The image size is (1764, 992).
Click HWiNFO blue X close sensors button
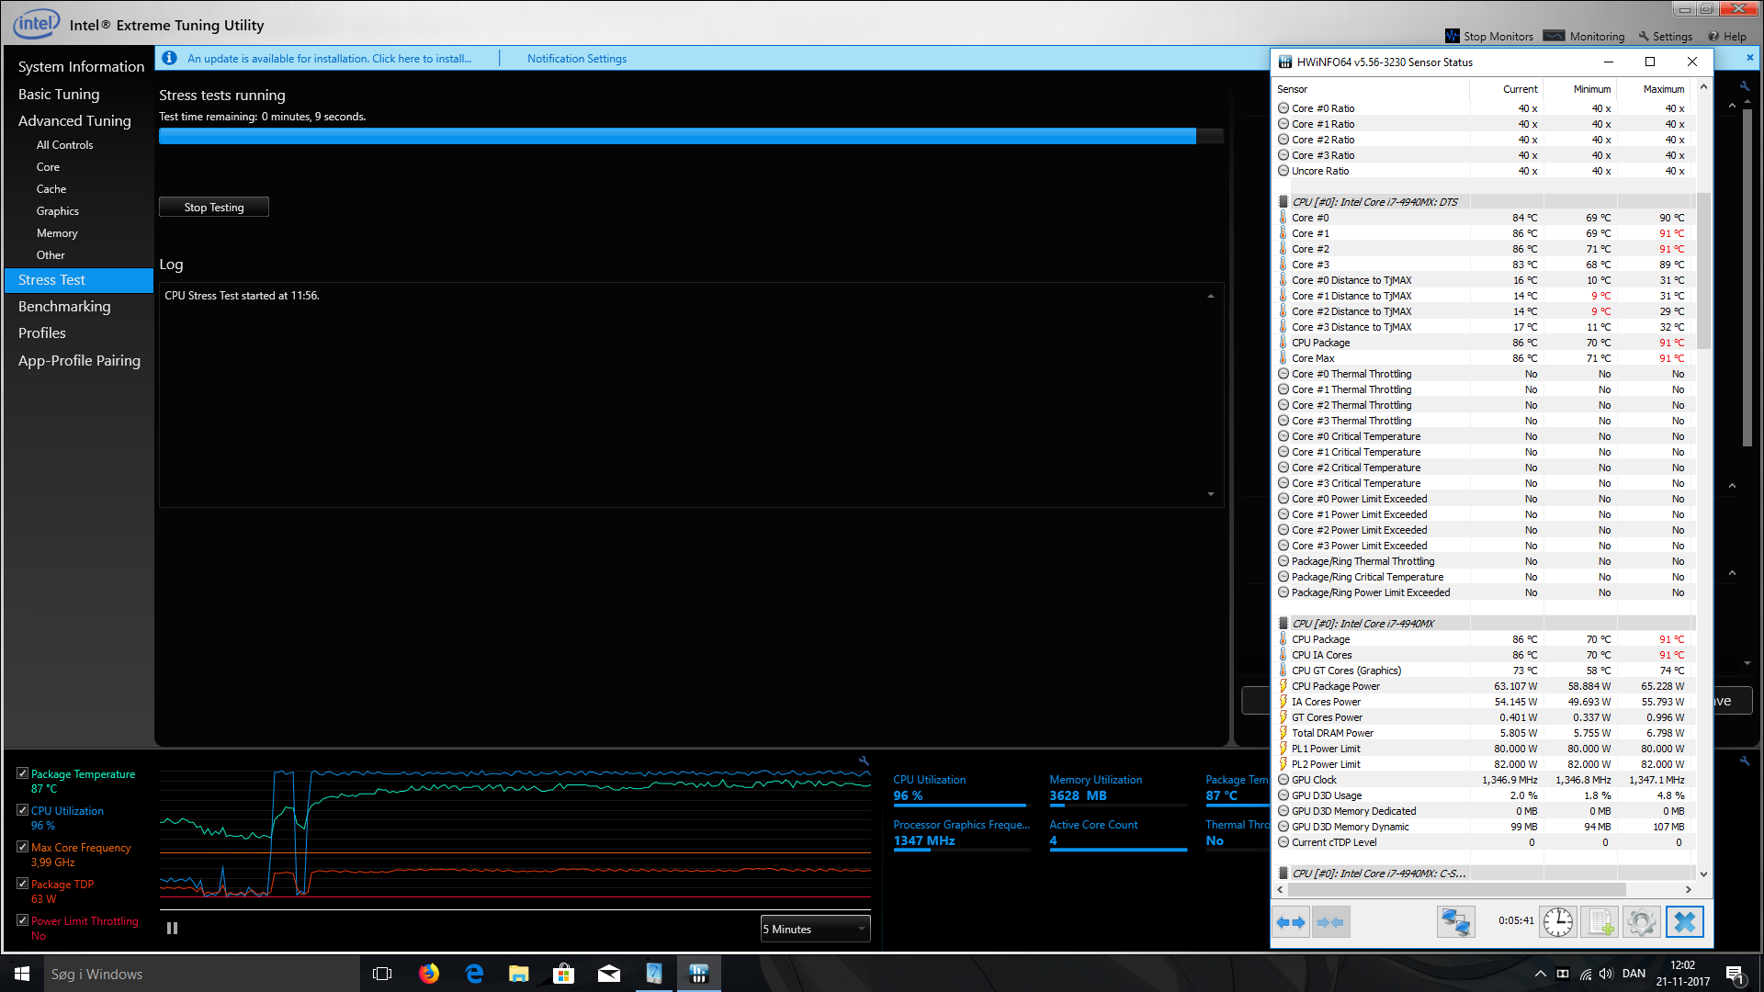tap(1685, 922)
